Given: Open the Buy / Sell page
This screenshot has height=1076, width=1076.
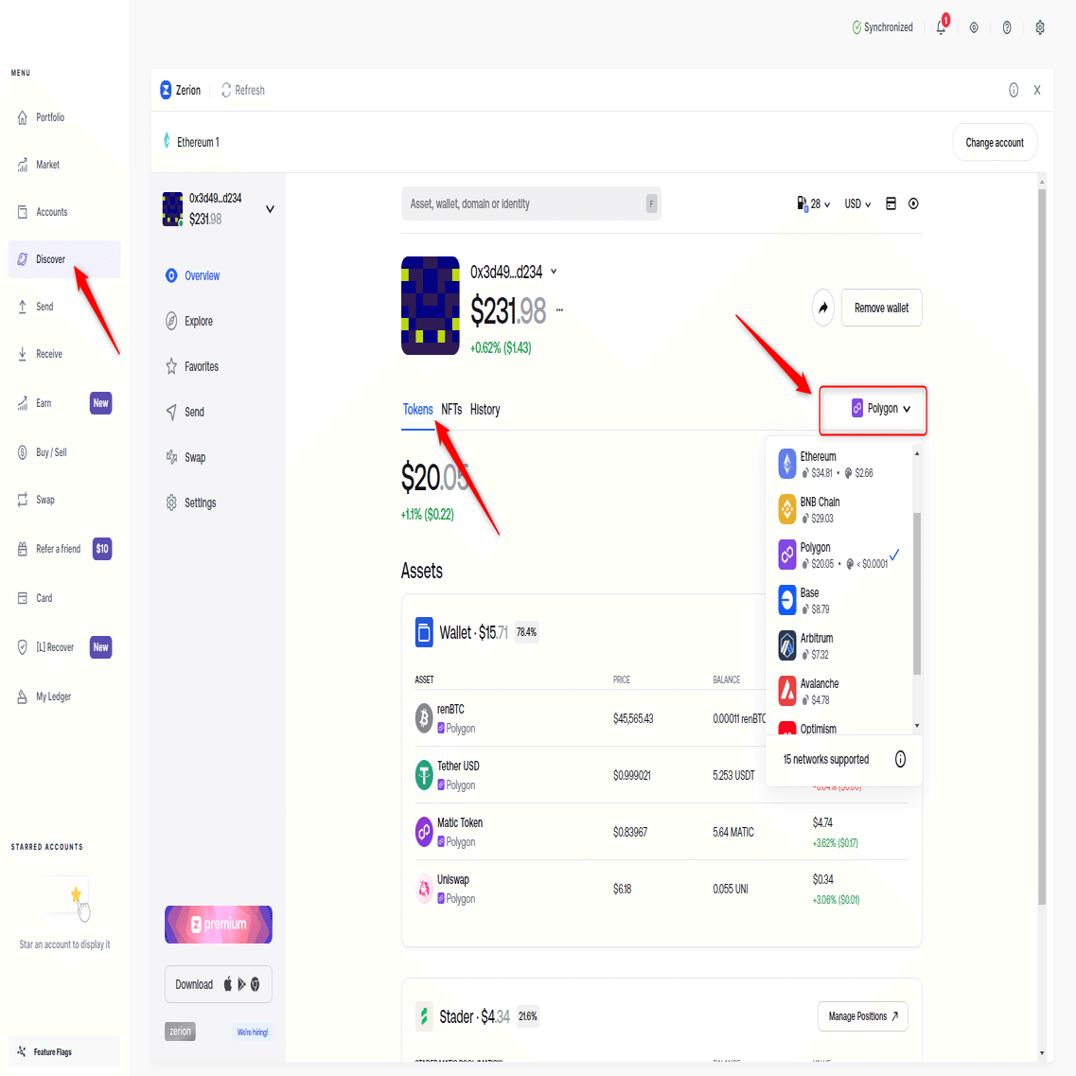Looking at the screenshot, I should [x=52, y=451].
